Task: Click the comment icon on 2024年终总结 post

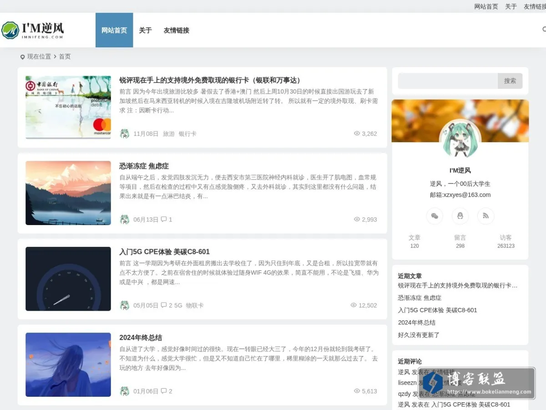Action: pyautogui.click(x=164, y=391)
